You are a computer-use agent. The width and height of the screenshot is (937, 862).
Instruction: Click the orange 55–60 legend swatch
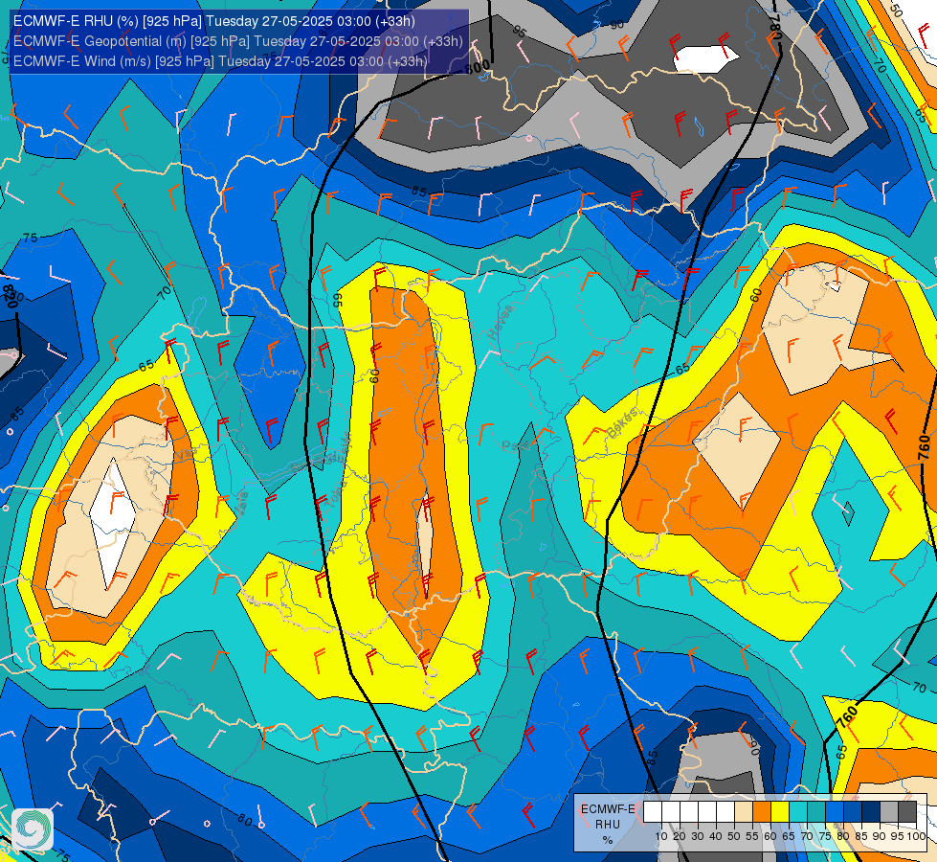click(x=762, y=812)
